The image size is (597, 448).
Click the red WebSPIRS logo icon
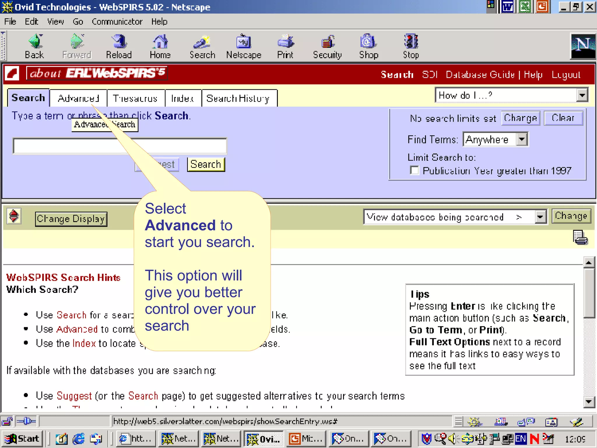(x=12, y=73)
